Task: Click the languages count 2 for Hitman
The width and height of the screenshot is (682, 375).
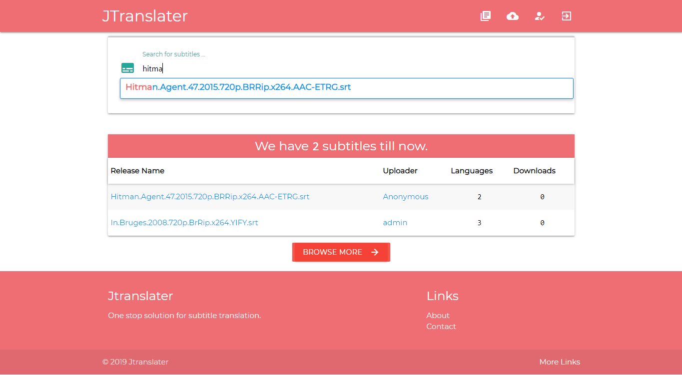Action: 479,197
